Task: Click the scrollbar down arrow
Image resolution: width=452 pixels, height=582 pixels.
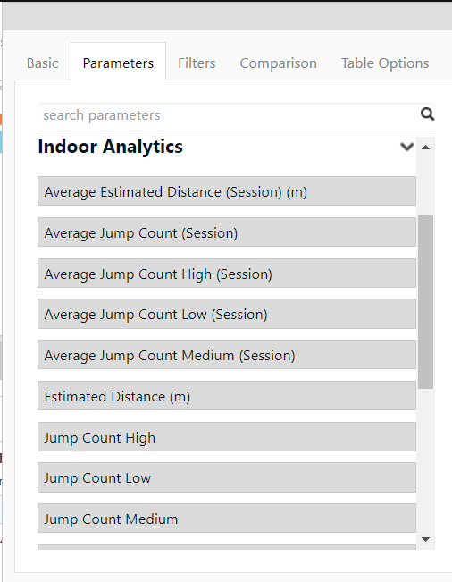Action: point(426,539)
